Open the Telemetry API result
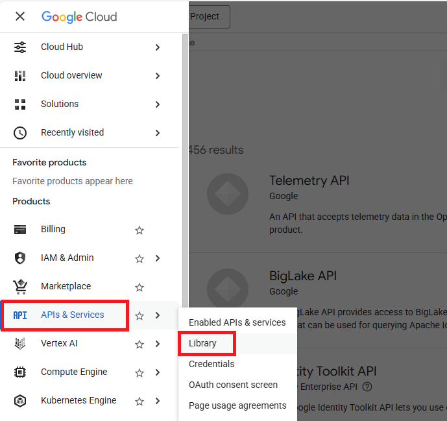 pos(309,181)
